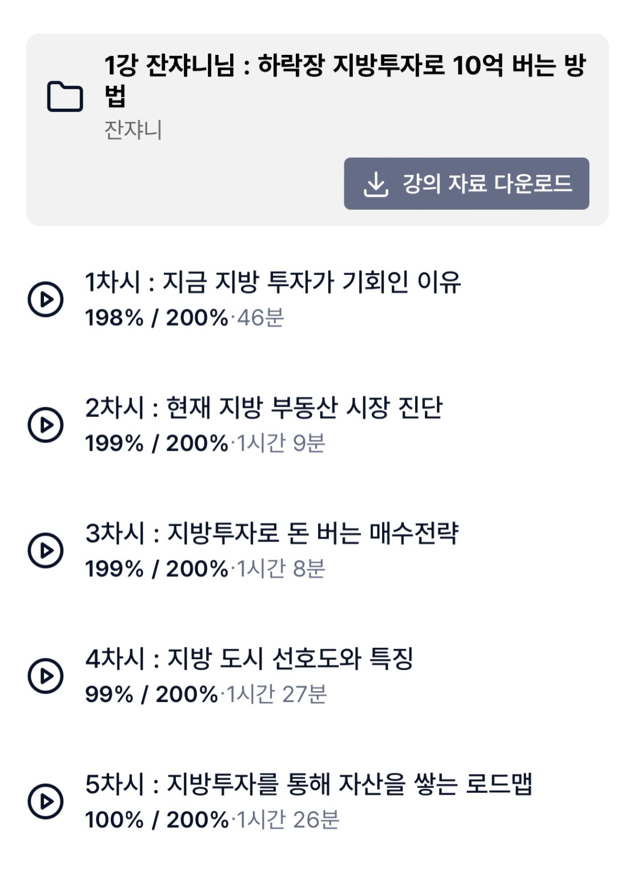This screenshot has height=890, width=635.
Task: Select lesson 지방투자를 통해 자산을 쌓는 로드맵
Action: pos(308,784)
